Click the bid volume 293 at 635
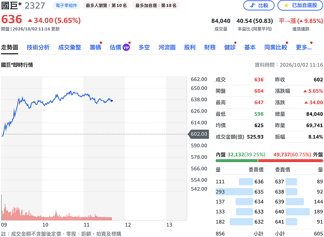 (x=220, y=192)
